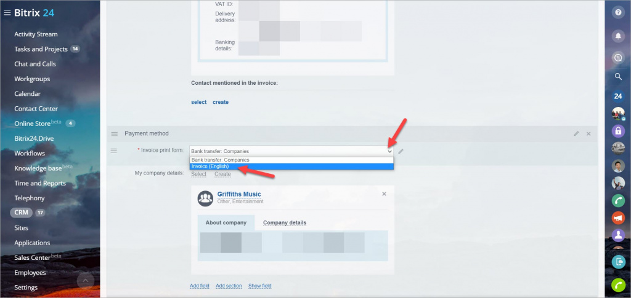Click the bright green phone dial button
631x298 pixels.
pos(619,284)
